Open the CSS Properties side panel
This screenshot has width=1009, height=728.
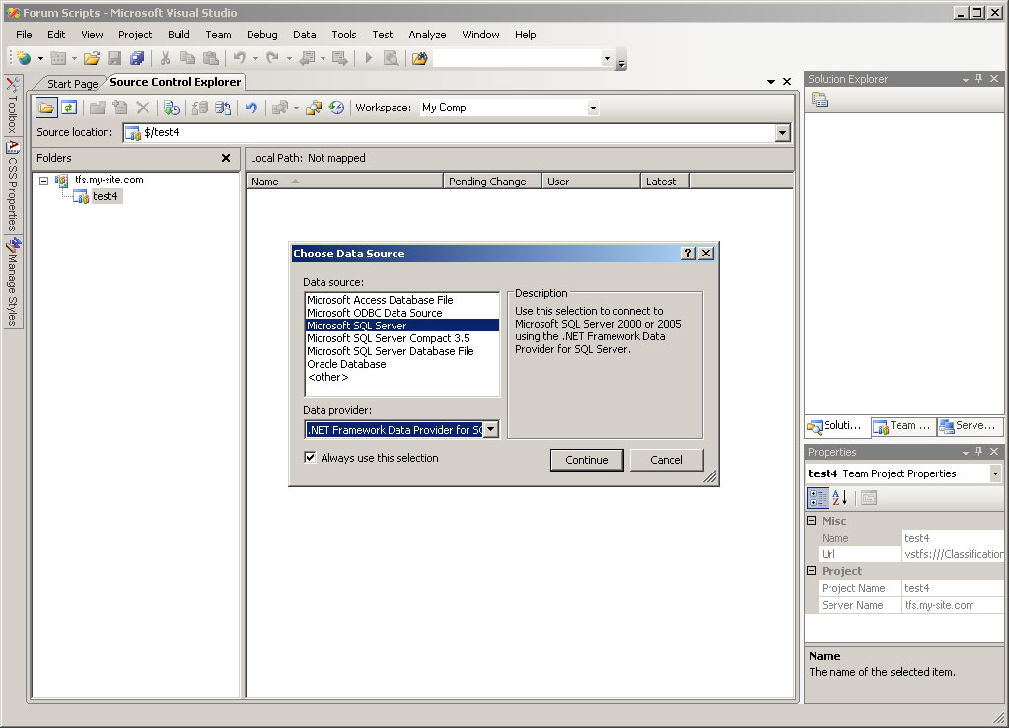tap(13, 186)
